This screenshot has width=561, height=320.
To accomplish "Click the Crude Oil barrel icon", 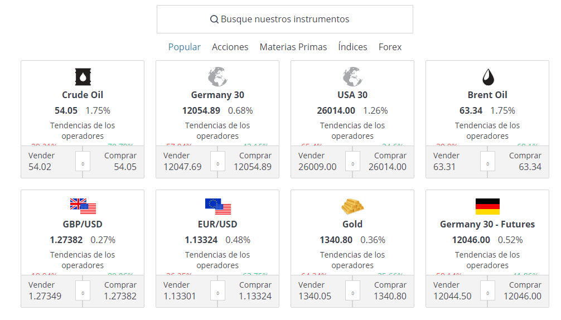I will pos(83,76).
